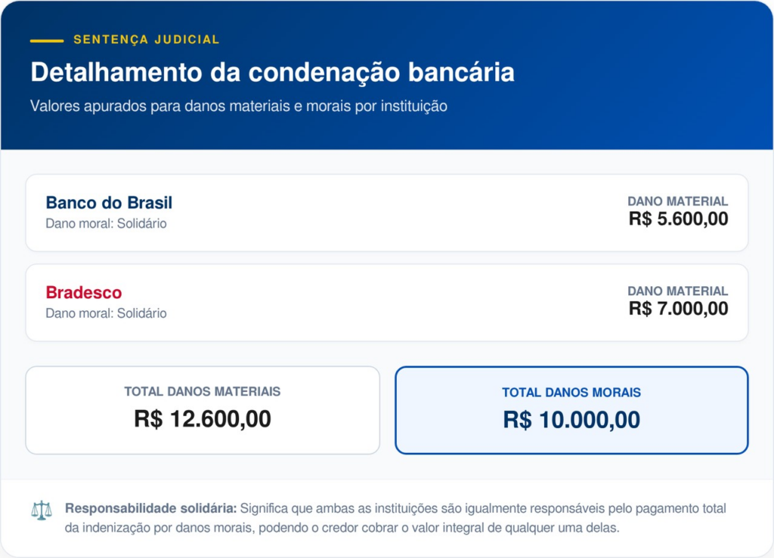This screenshot has width=774, height=558.
Task: Open the Total Danos Materiais box
Action: [x=203, y=410]
